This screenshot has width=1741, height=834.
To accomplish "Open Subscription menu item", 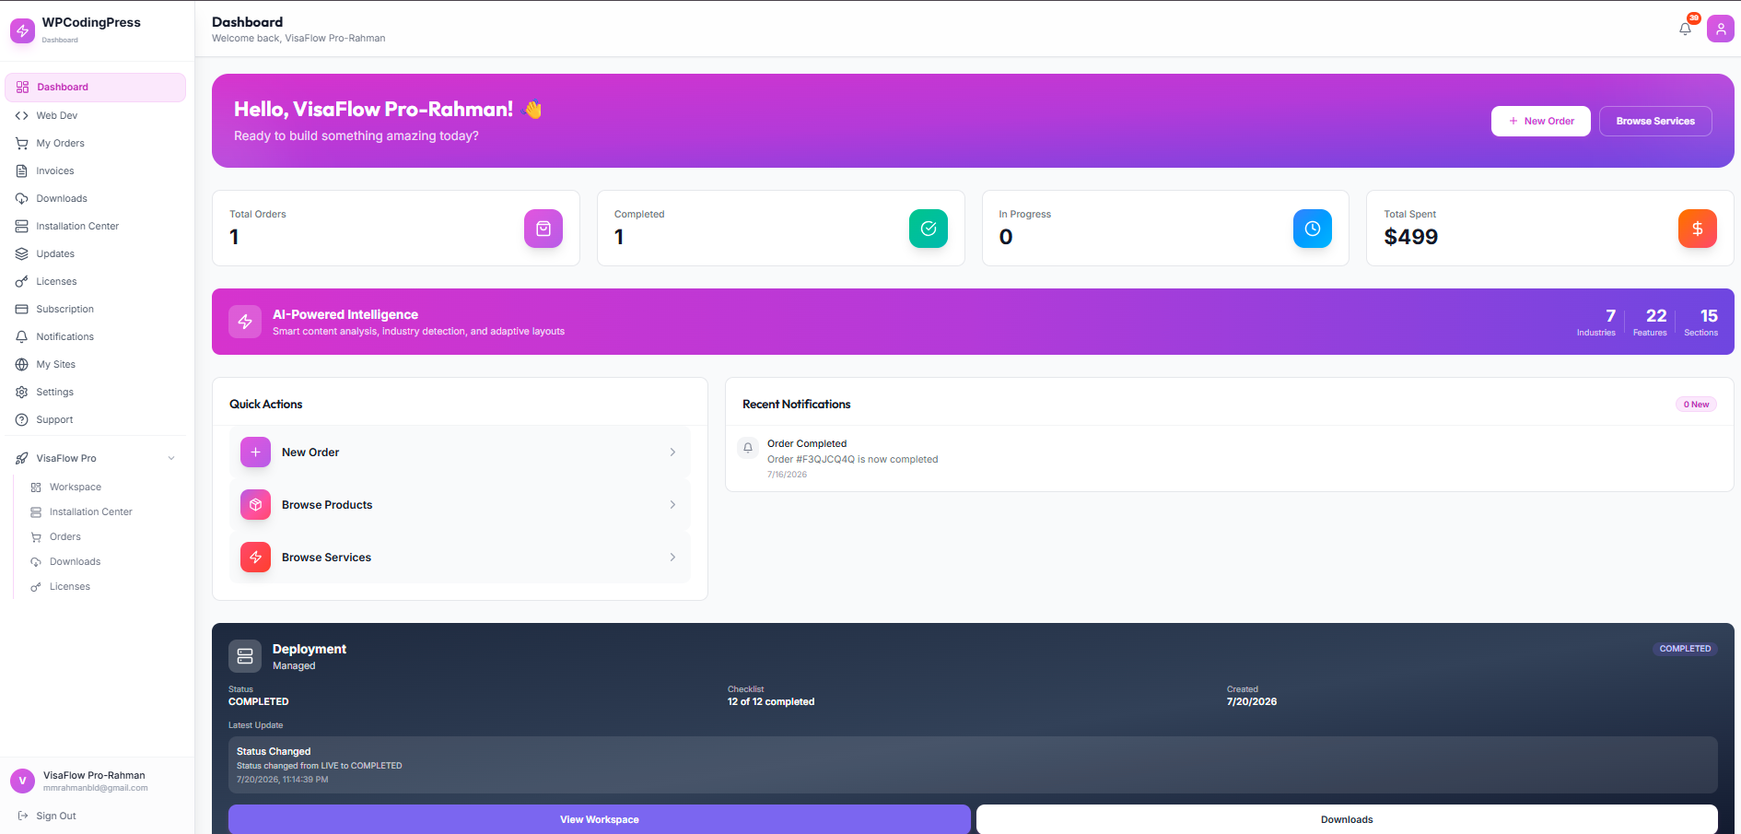I will (96, 310).
